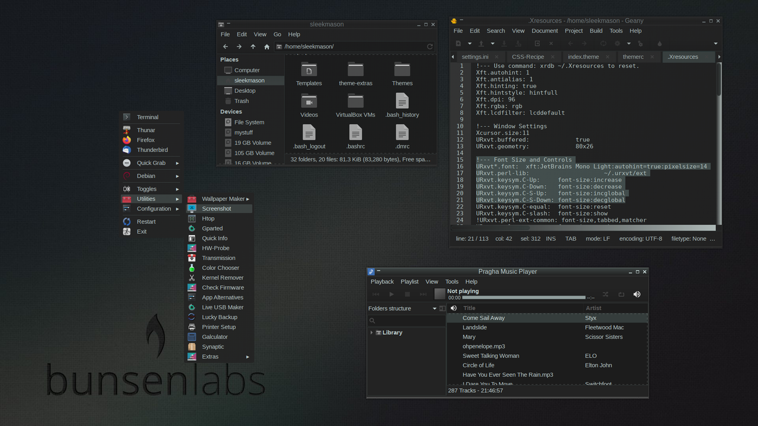Open 19 GB Volume under Devices
The width and height of the screenshot is (758, 426).
[250, 143]
